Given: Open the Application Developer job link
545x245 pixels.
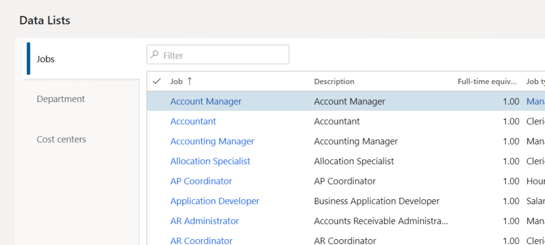Looking at the screenshot, I should click(214, 201).
